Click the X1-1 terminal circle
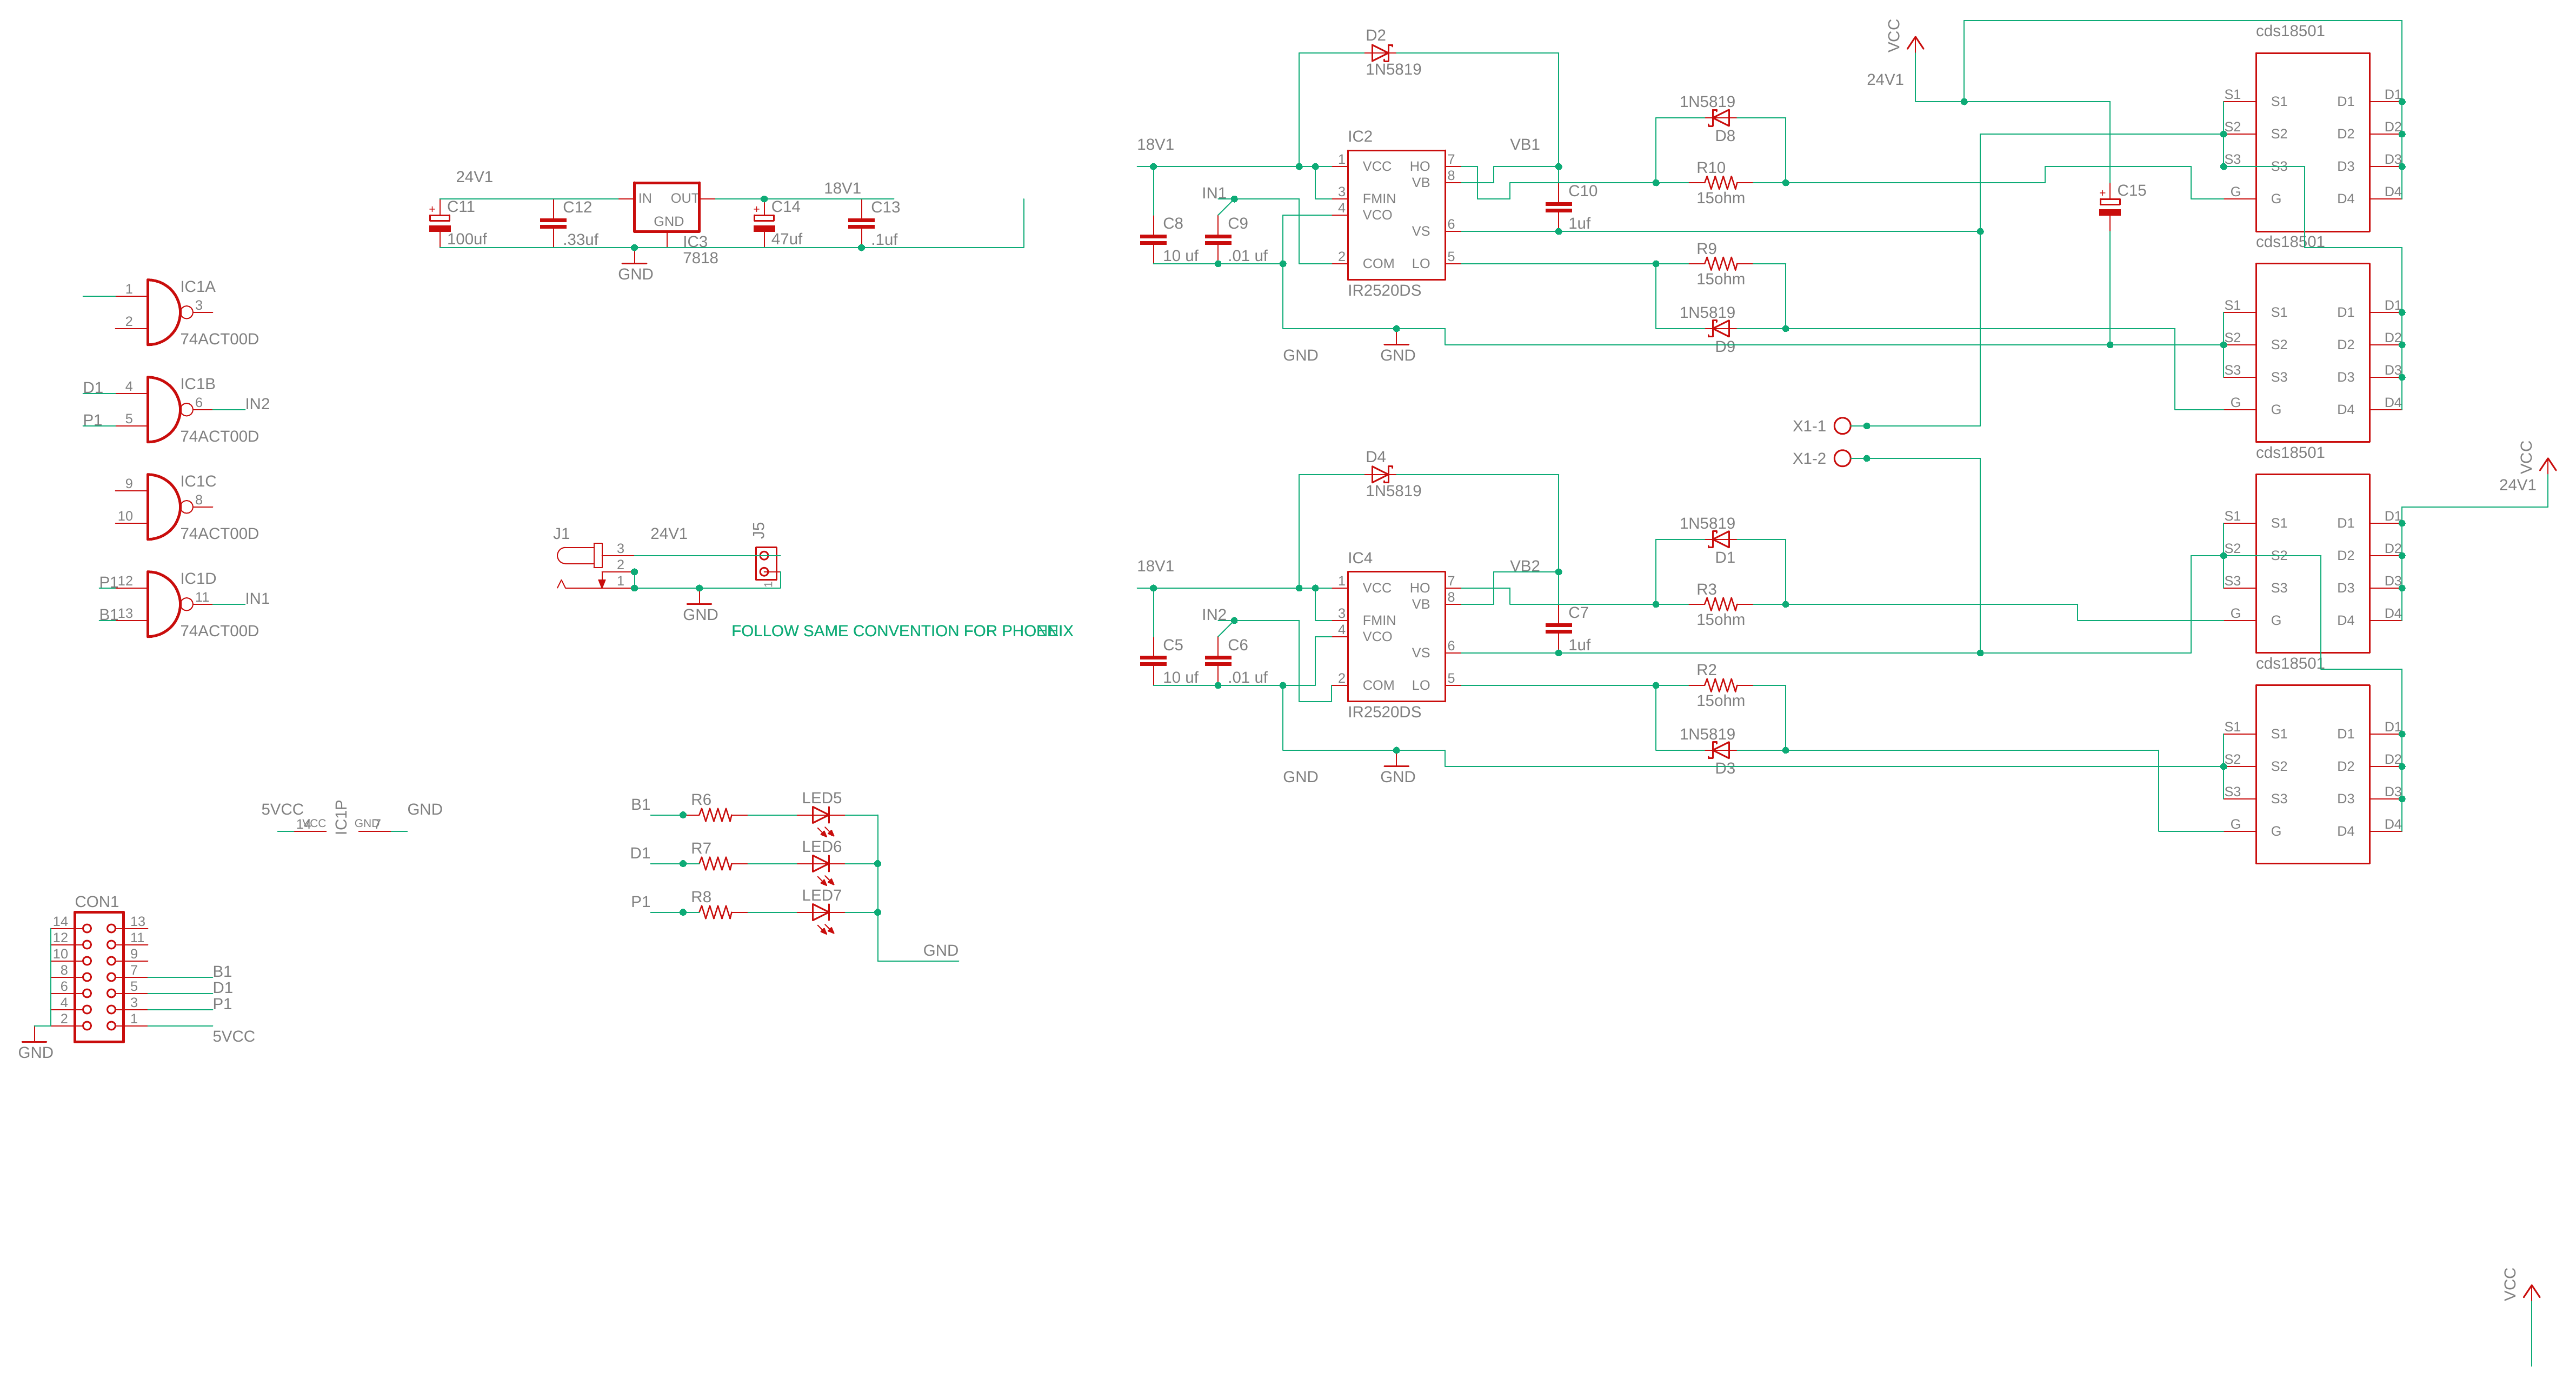The width and height of the screenshot is (2576, 1386). pyautogui.click(x=1842, y=426)
